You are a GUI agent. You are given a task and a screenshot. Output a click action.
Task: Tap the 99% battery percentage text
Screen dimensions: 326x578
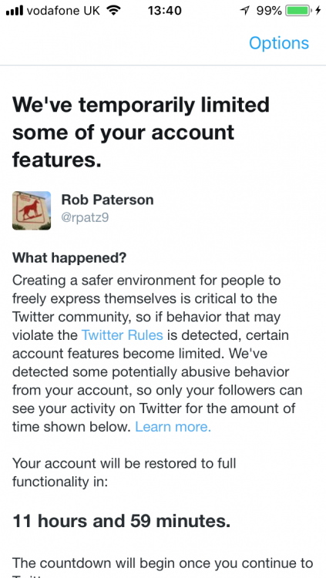pos(269,11)
